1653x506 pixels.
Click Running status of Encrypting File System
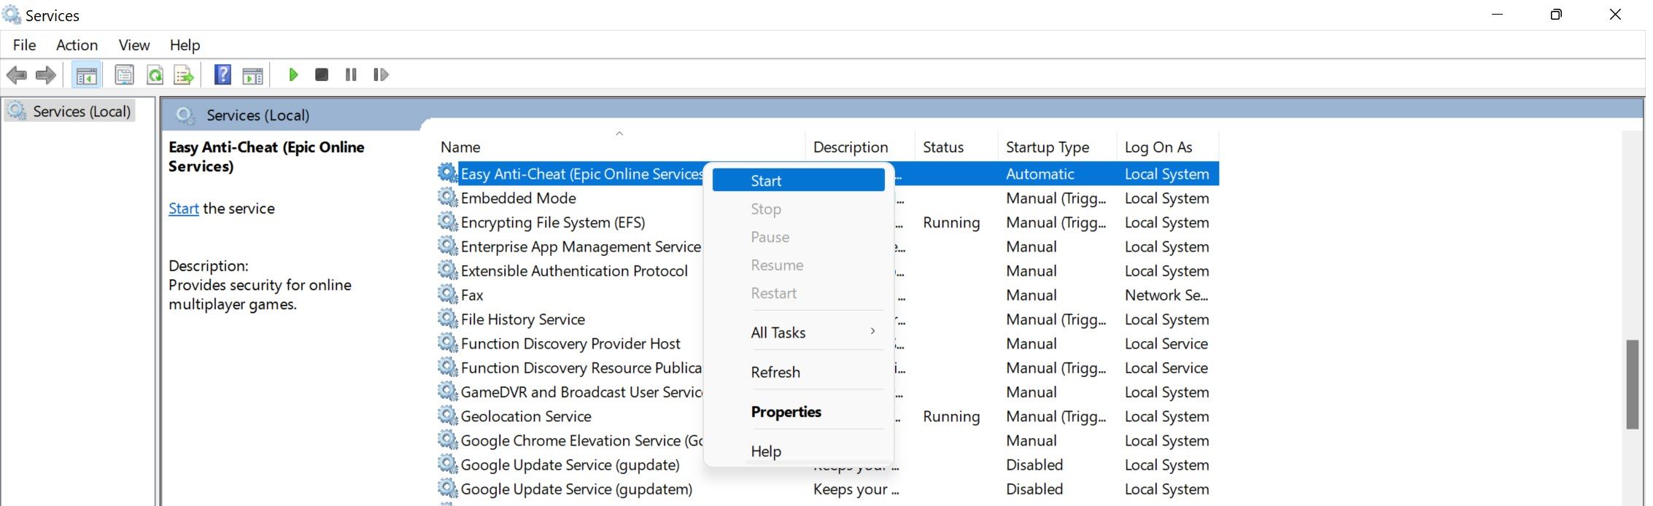pos(951,222)
